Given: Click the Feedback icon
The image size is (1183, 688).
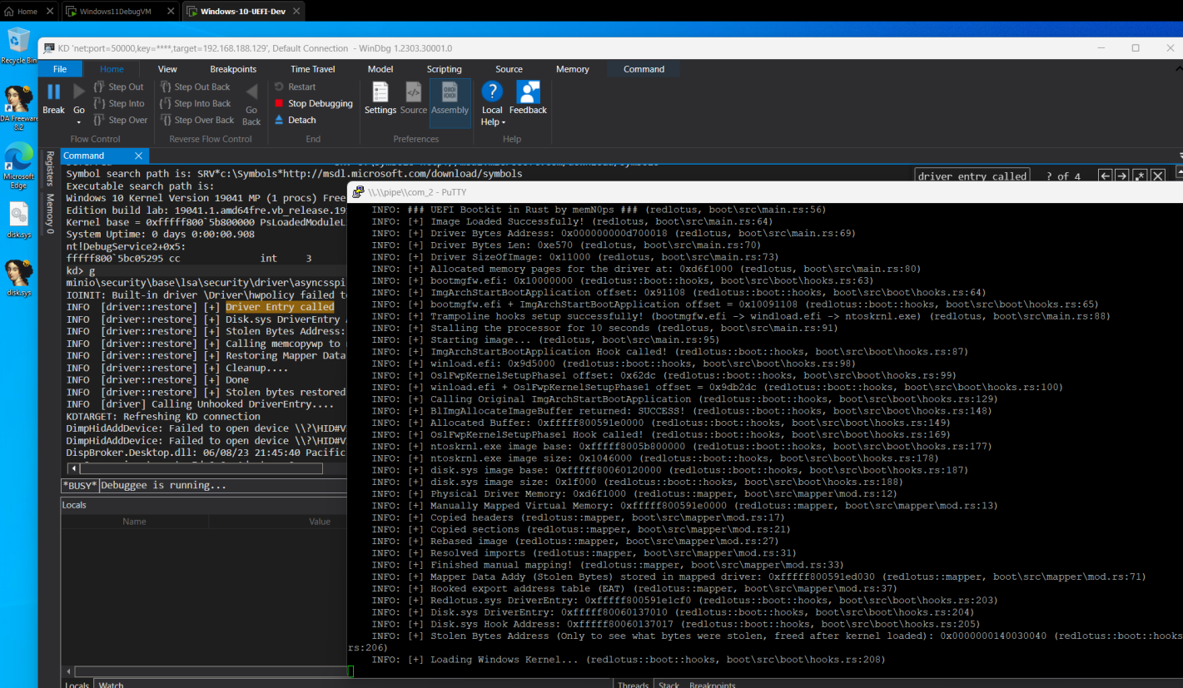Looking at the screenshot, I should click(528, 98).
